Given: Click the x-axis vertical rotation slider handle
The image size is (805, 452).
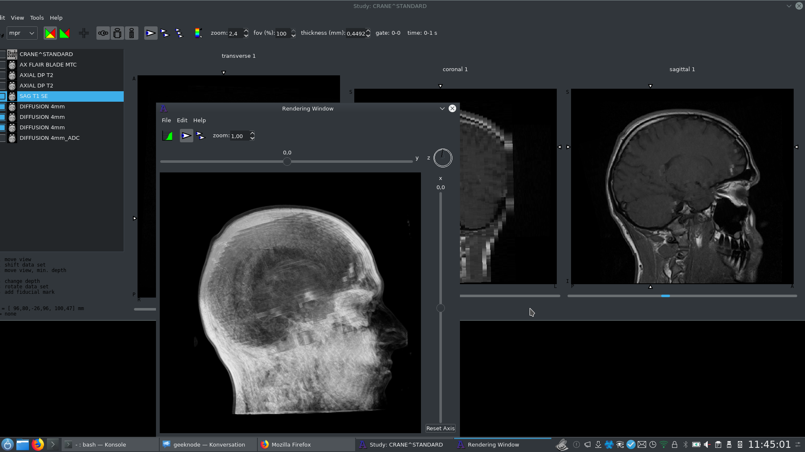Looking at the screenshot, I should 440,308.
